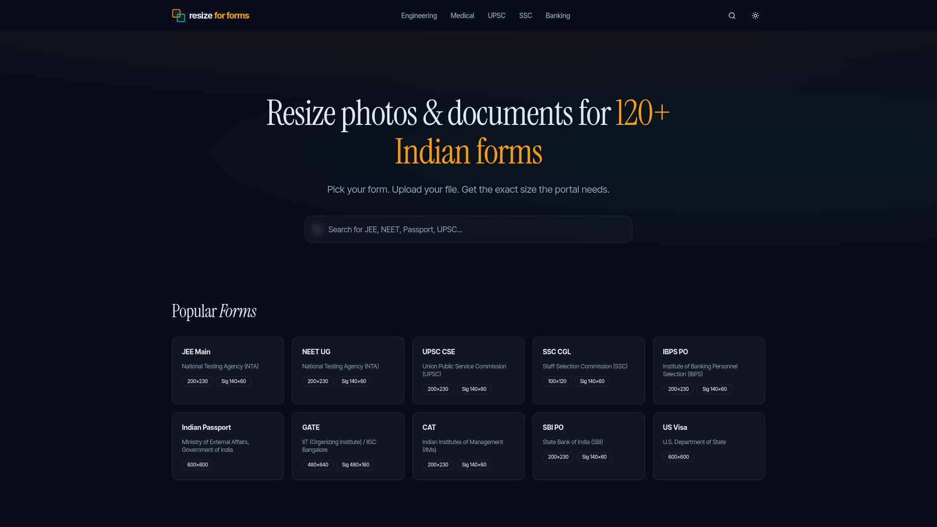The height and width of the screenshot is (527, 937).
Task: Open search via header magnifier icon
Action: tap(732, 16)
